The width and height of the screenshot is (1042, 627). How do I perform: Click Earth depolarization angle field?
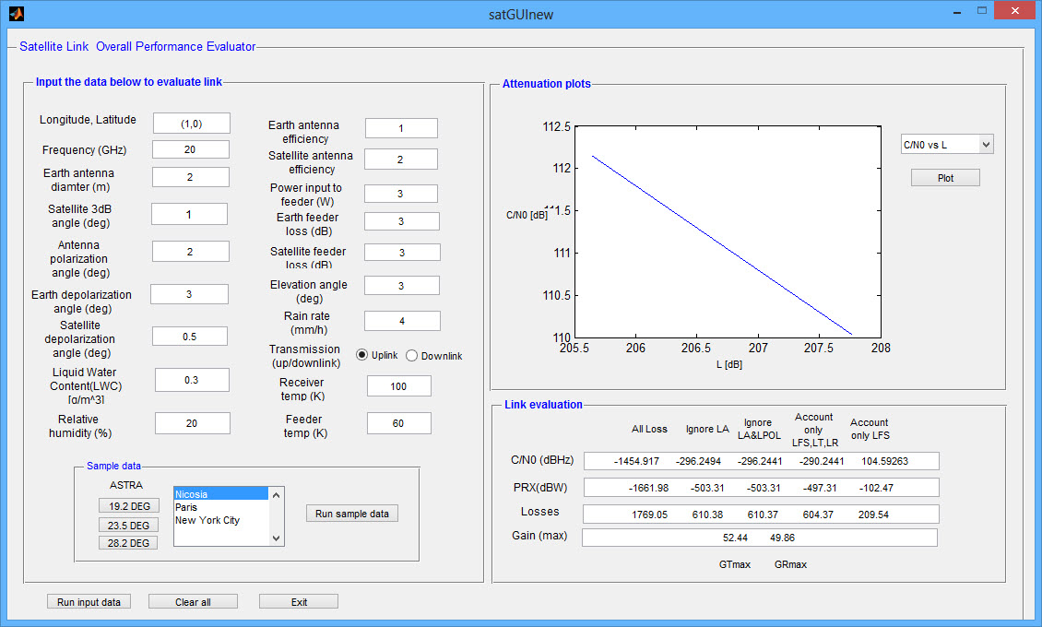click(x=189, y=294)
